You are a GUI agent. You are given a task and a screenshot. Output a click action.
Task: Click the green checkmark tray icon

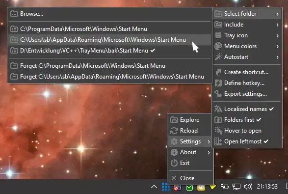[x=189, y=188]
